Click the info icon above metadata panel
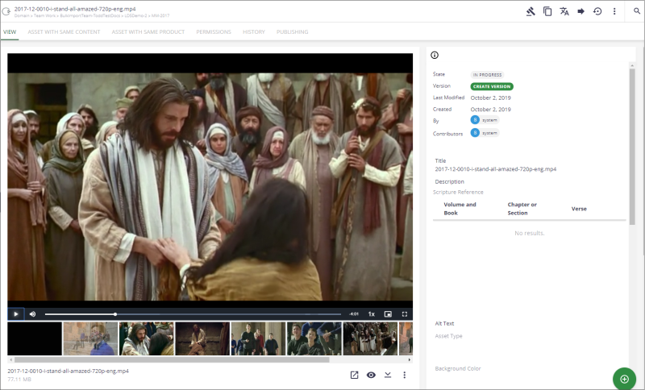 [x=435, y=55]
